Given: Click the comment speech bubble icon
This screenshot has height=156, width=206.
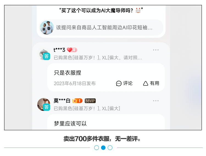Looking at the screenshot, I should (119, 83).
